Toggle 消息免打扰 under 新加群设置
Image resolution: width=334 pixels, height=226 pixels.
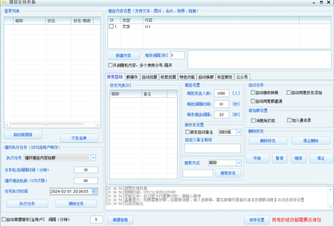point(253,120)
